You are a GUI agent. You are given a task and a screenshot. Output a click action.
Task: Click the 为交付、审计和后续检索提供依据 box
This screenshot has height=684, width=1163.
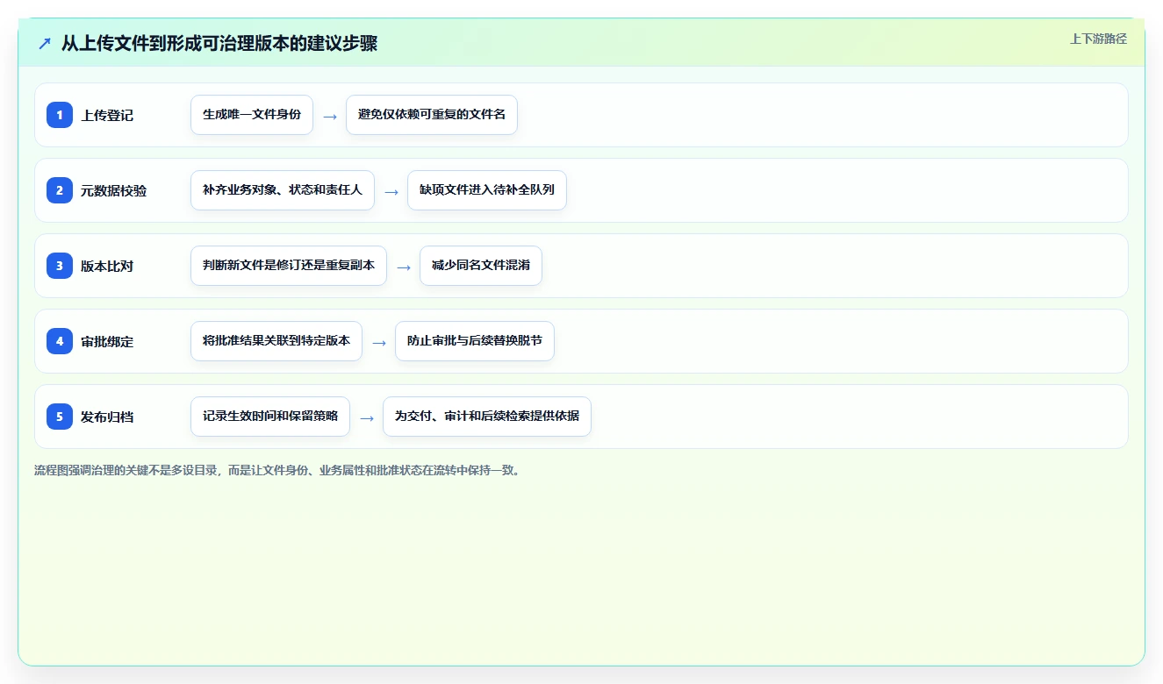coord(487,417)
